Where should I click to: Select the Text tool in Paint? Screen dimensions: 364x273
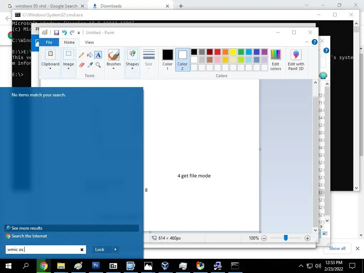98,55
